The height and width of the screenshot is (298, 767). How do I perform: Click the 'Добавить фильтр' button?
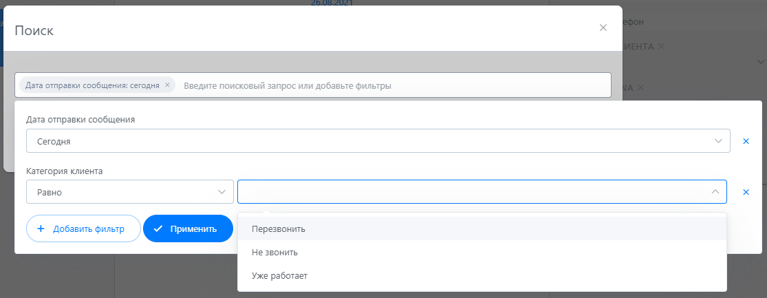[83, 229]
